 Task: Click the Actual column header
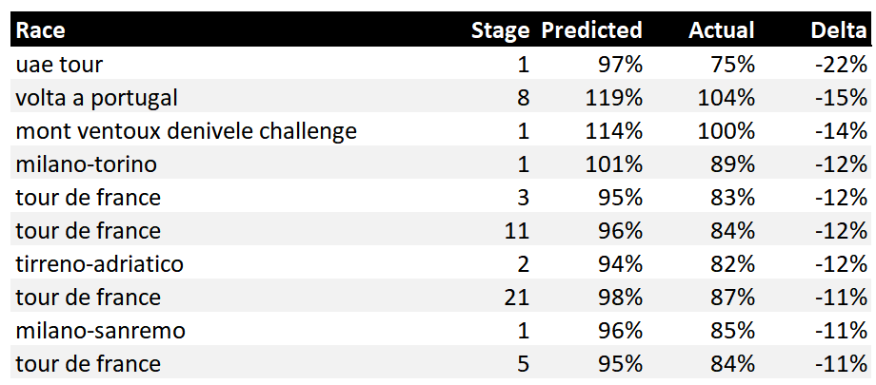click(721, 30)
